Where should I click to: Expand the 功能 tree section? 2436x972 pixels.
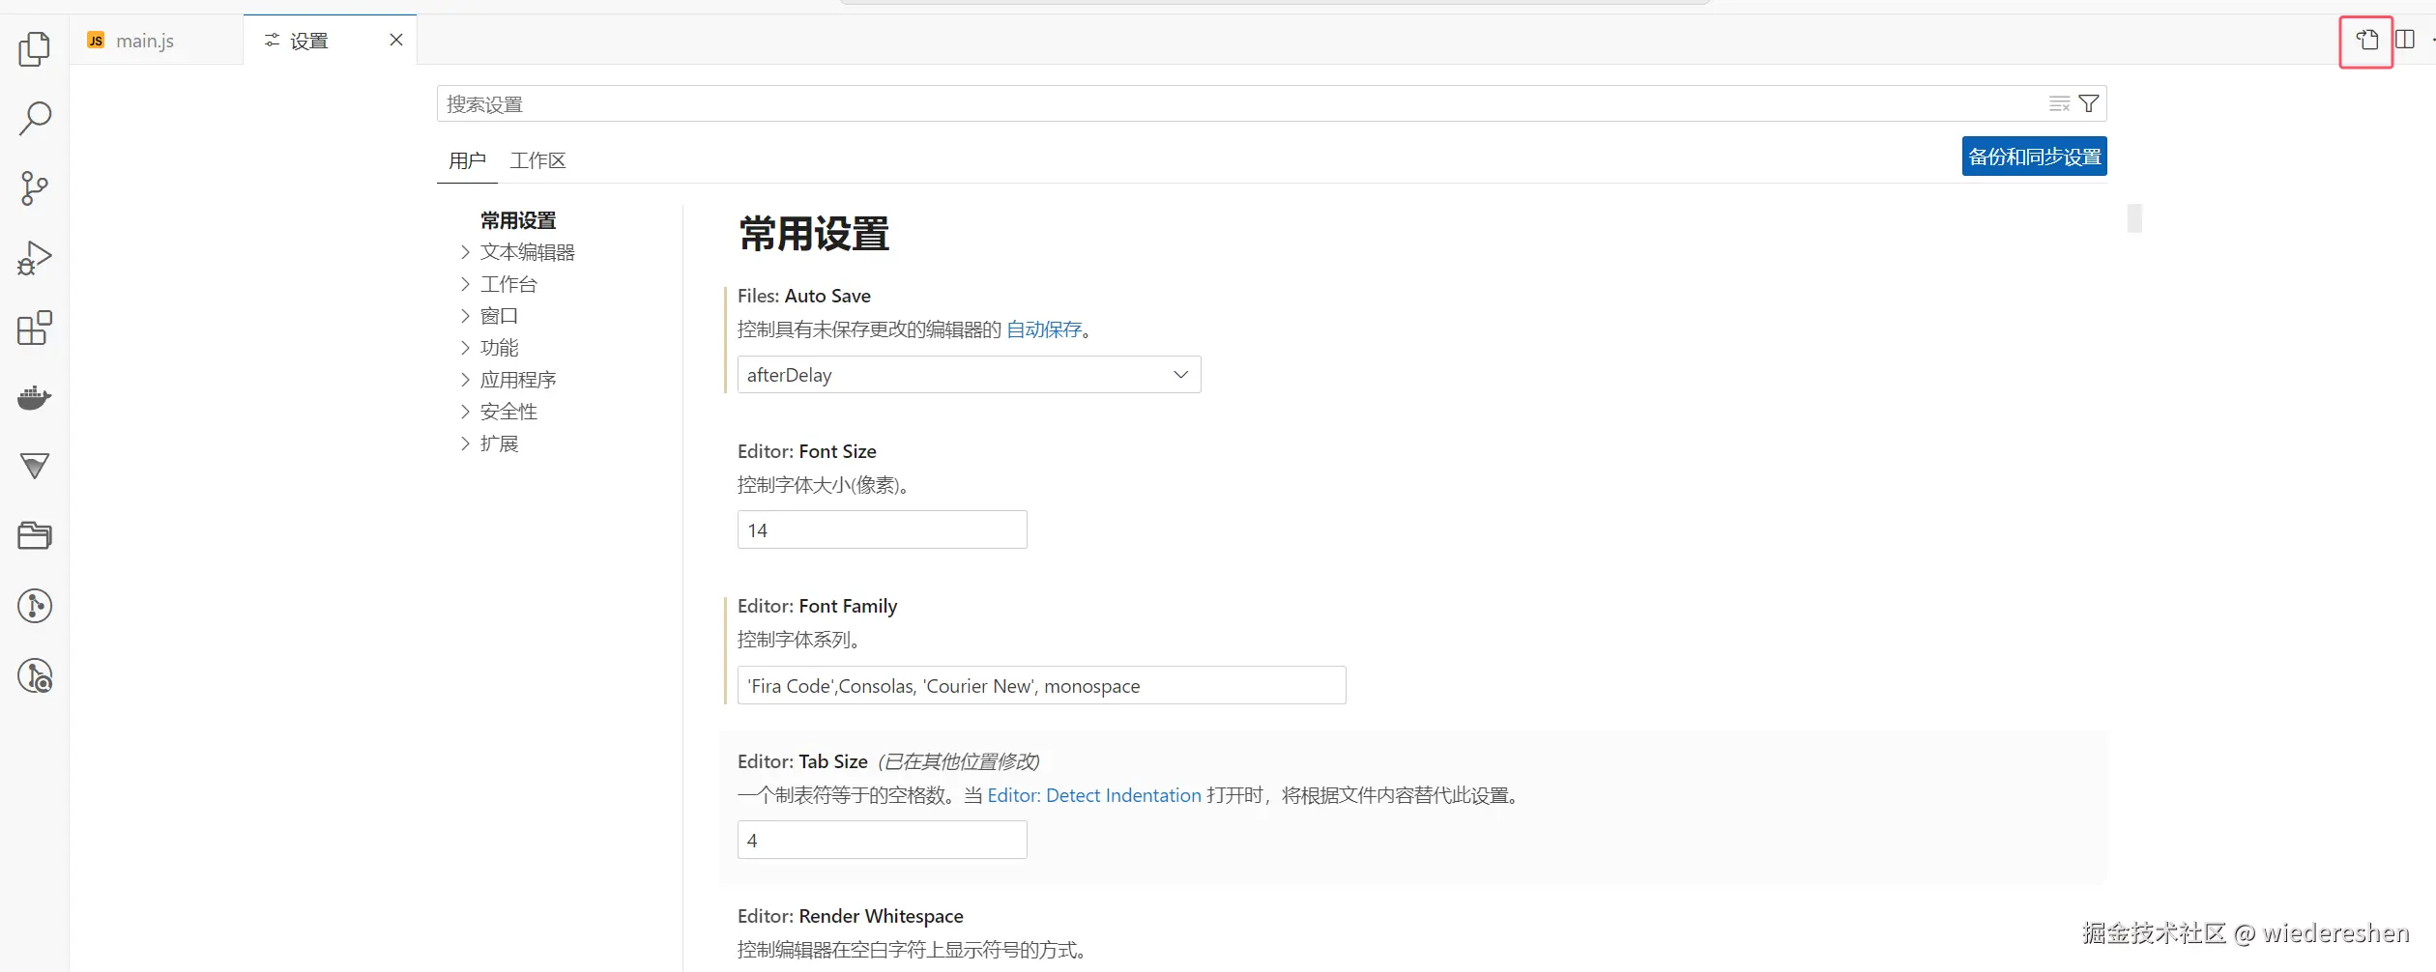pos(499,348)
